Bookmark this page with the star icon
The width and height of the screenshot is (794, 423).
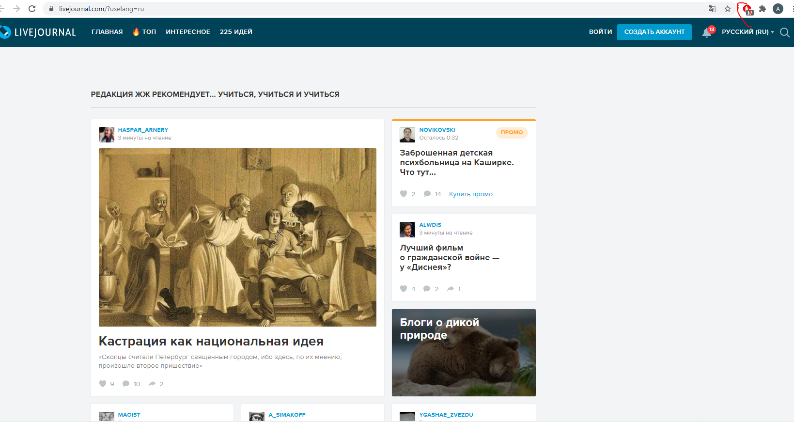pos(728,9)
